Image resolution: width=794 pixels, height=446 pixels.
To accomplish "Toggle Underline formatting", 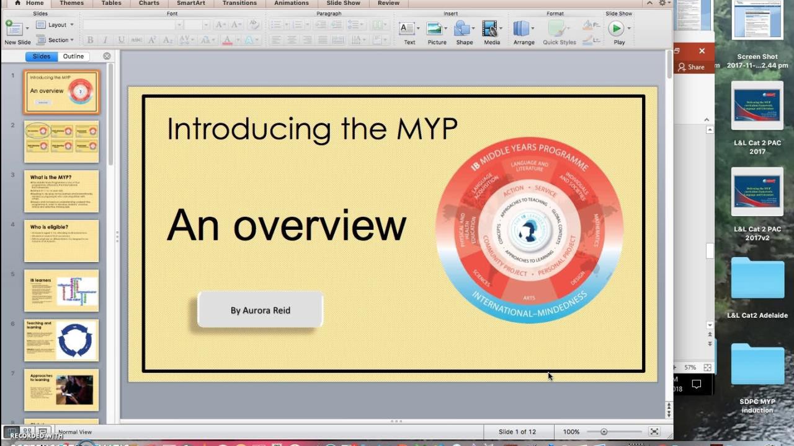I will click(x=121, y=40).
